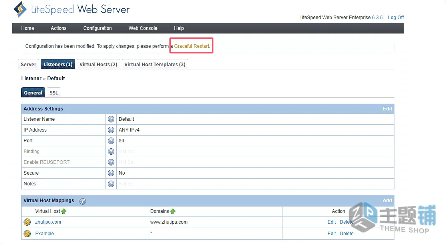The height and width of the screenshot is (244, 446).
Task: Select the General sub-tab
Action: pyautogui.click(x=33, y=93)
